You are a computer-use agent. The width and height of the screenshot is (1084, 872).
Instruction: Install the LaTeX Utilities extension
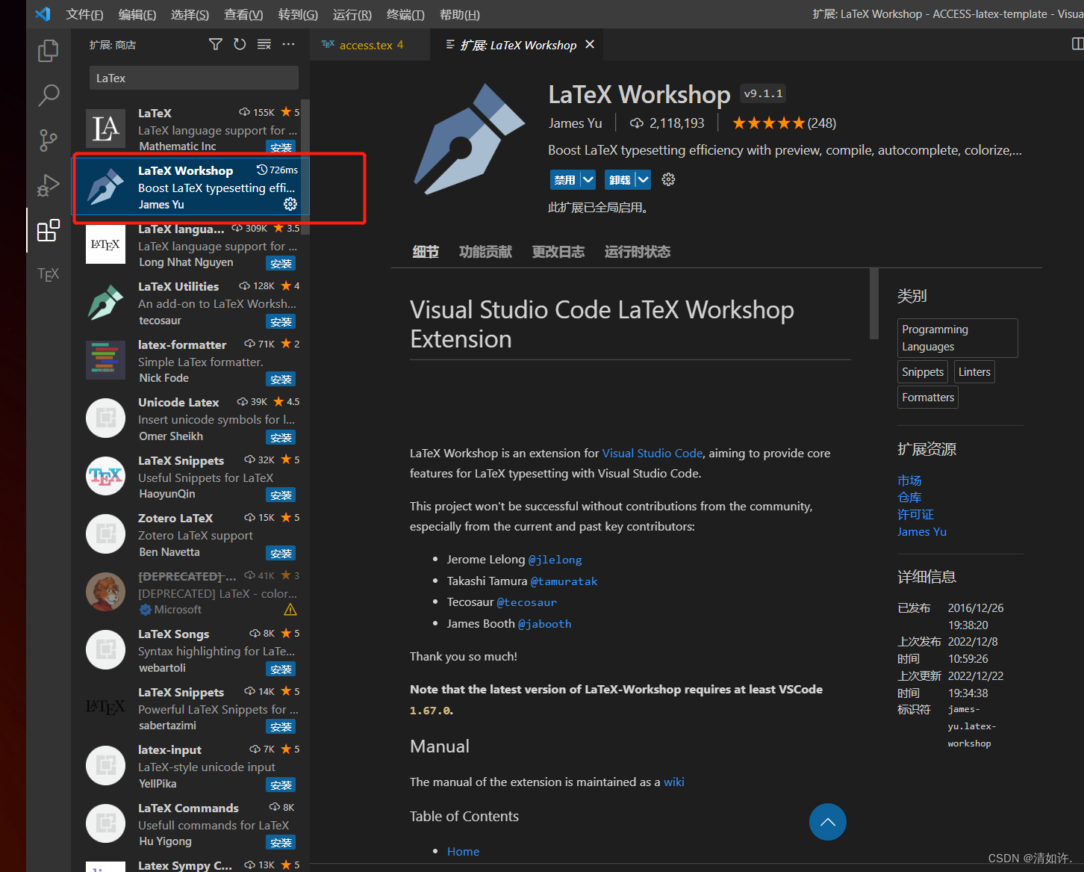(281, 321)
